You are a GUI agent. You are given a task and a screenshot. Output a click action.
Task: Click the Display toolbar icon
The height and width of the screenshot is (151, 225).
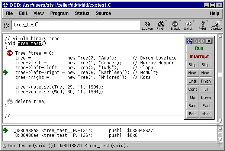click(x=216, y=24)
